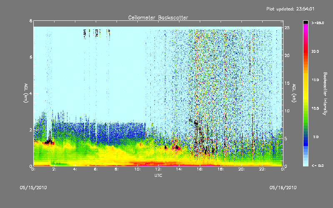Click the "4:" hour tick on the UTC axis
Viewport: 333px width, 208px height.
coord(75,169)
